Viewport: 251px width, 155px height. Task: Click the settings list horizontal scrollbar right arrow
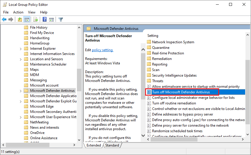coord(243,139)
